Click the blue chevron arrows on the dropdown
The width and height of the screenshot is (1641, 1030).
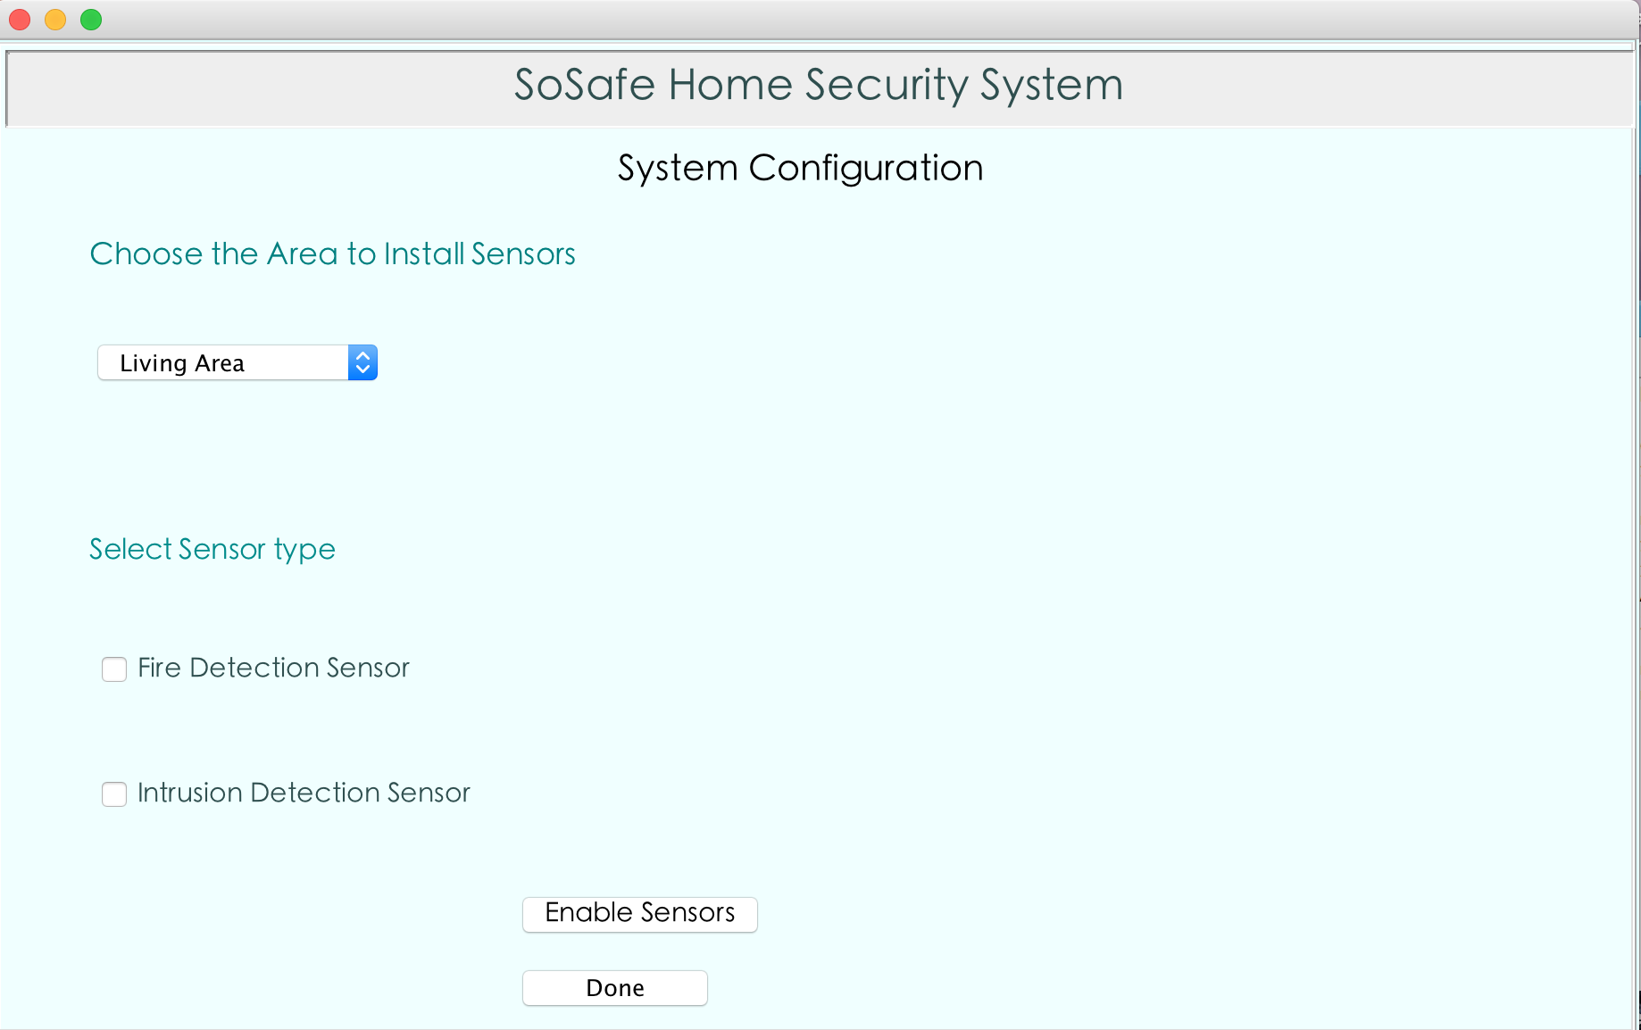(x=362, y=362)
